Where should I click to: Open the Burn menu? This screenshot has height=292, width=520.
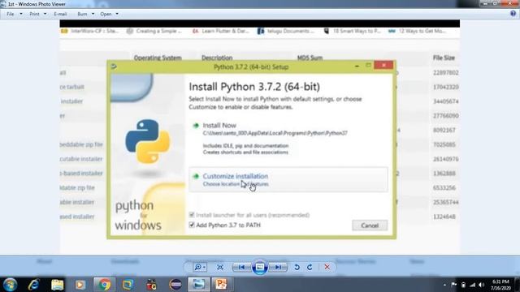click(x=82, y=15)
